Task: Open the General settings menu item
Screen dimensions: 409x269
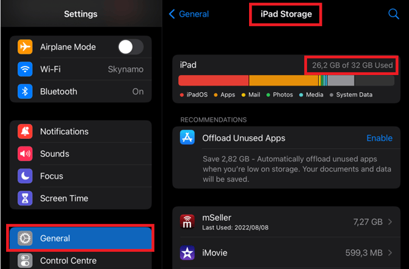Action: tap(81, 239)
